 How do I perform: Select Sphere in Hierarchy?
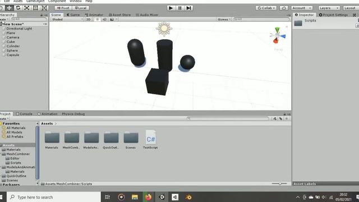coord(12,50)
